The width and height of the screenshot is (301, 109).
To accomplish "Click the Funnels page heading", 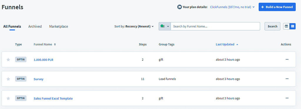I will [x=12, y=7].
